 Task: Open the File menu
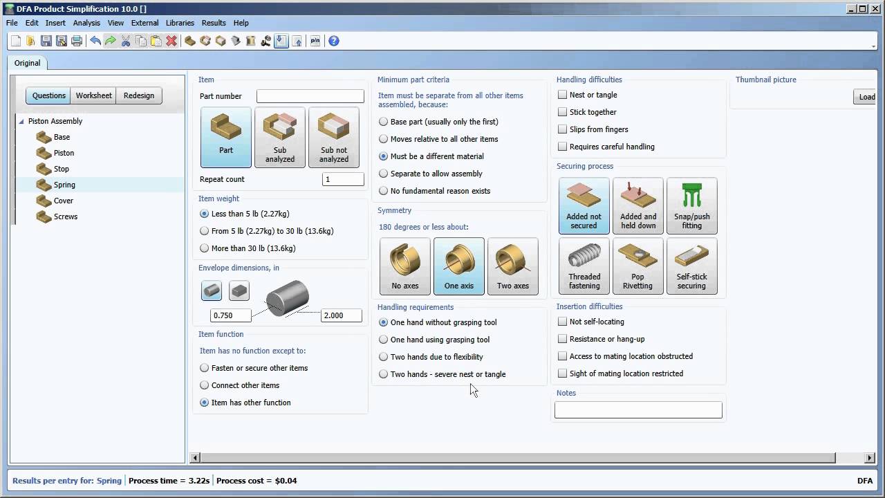[12, 23]
